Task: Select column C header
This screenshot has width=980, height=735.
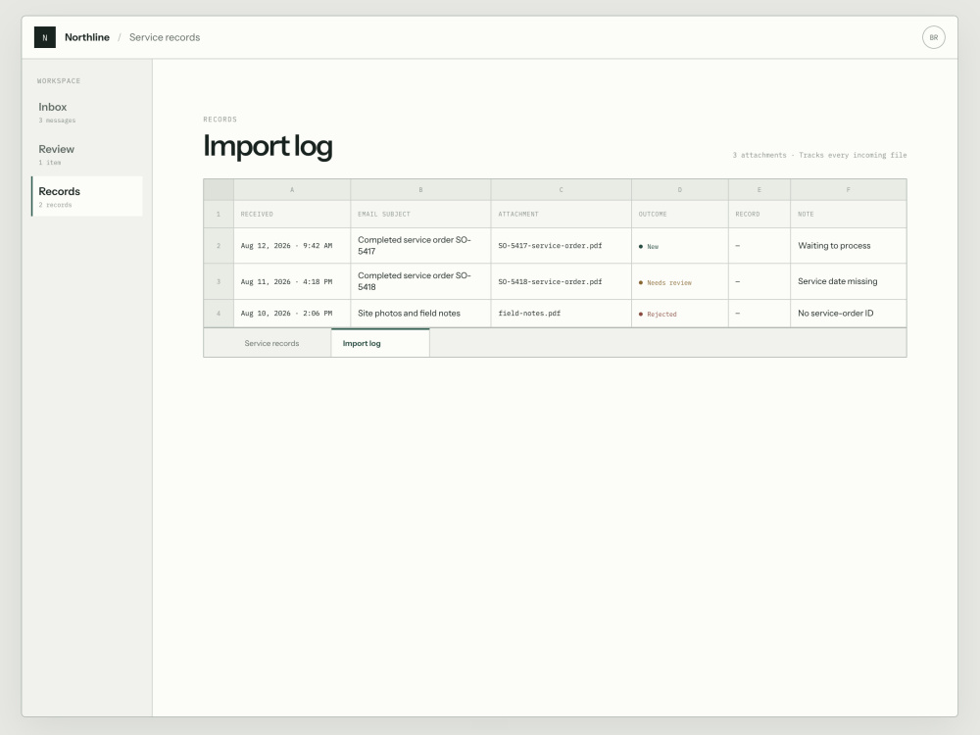Action: coord(562,190)
